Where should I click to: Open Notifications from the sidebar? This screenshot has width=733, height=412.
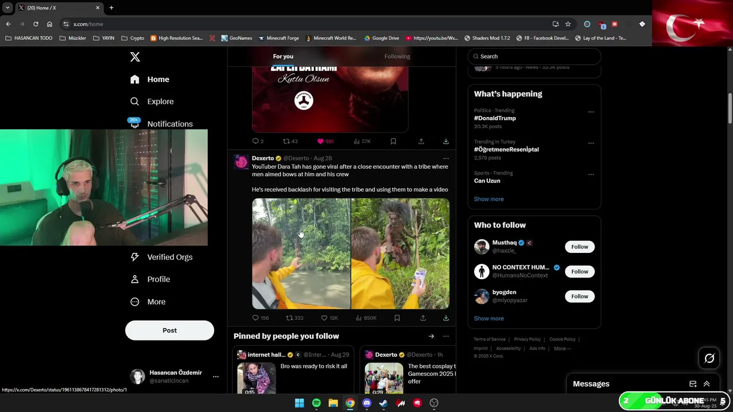pos(161,124)
